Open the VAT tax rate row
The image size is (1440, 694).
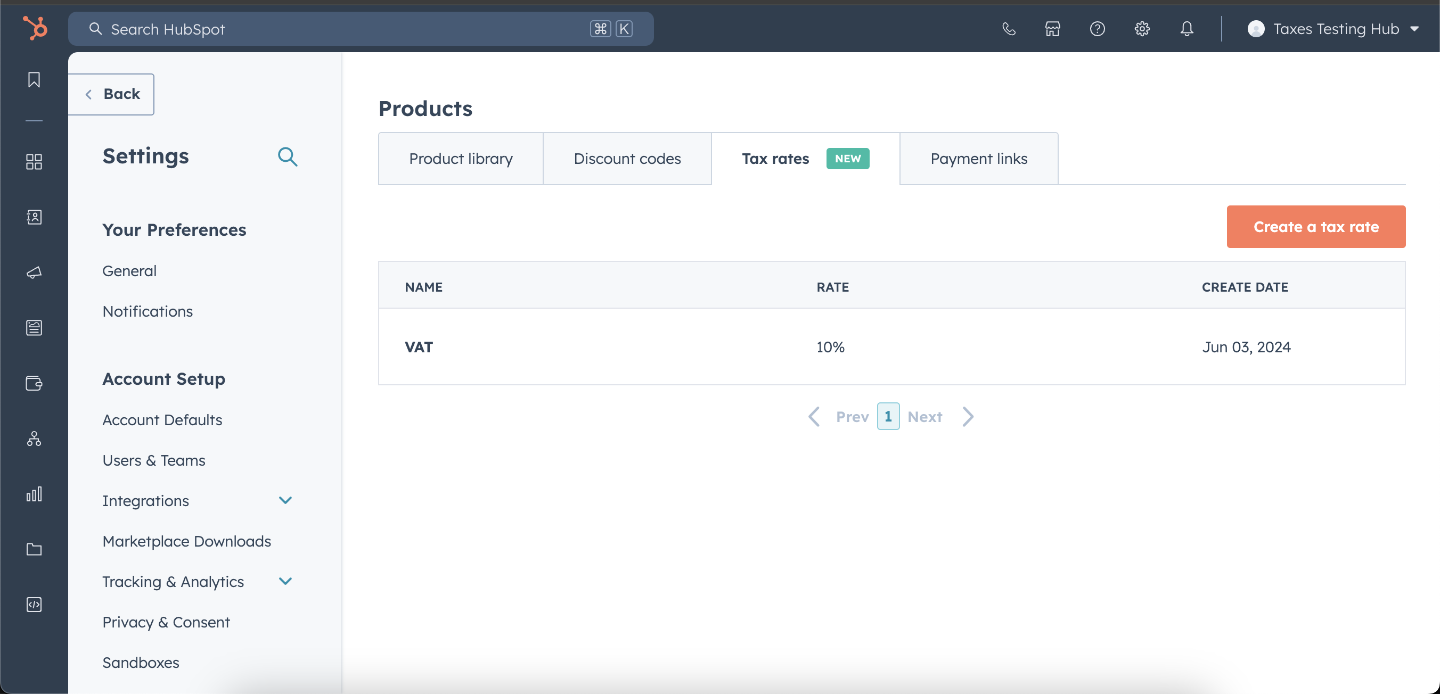419,347
